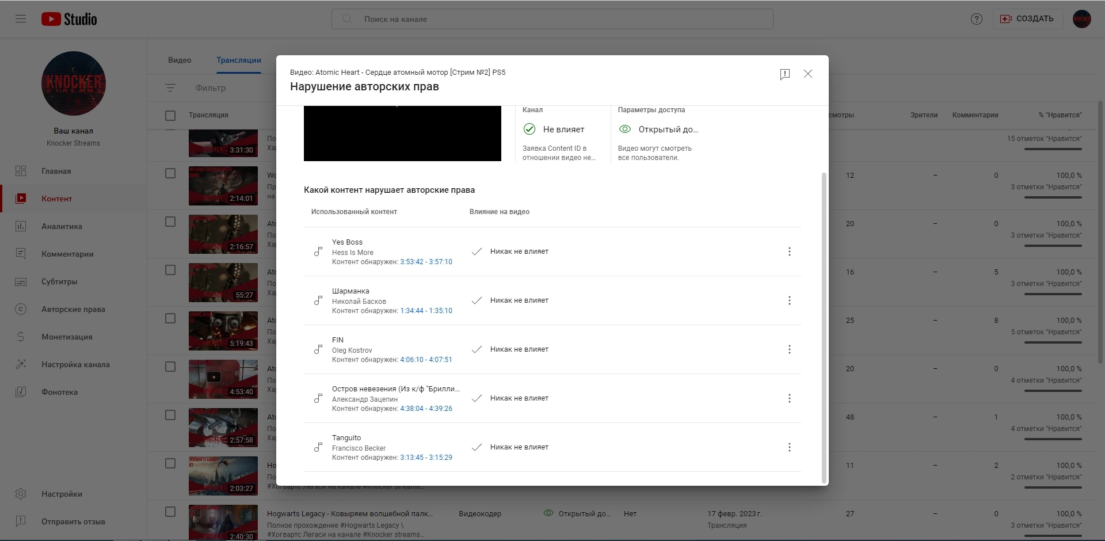Open options menu for FIN claim

(x=790, y=349)
